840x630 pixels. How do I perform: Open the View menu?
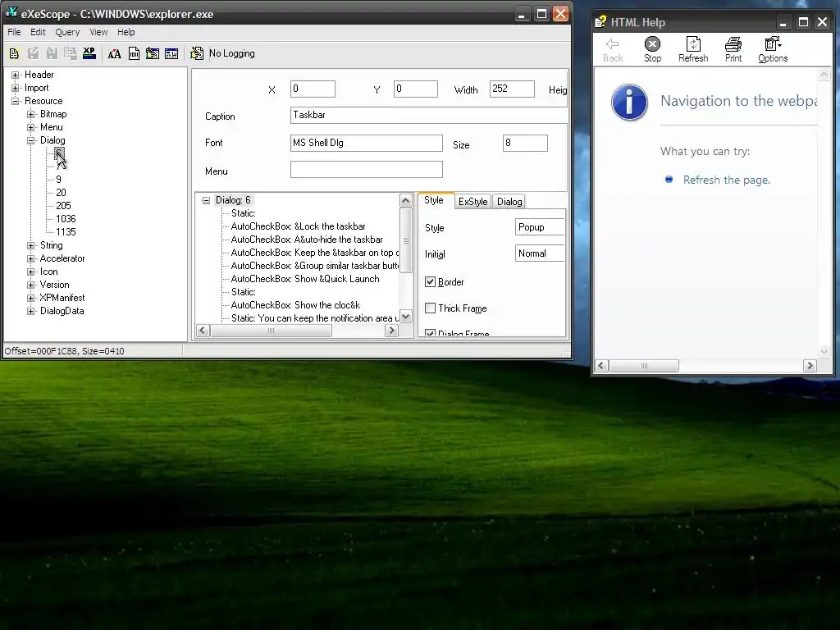click(98, 32)
